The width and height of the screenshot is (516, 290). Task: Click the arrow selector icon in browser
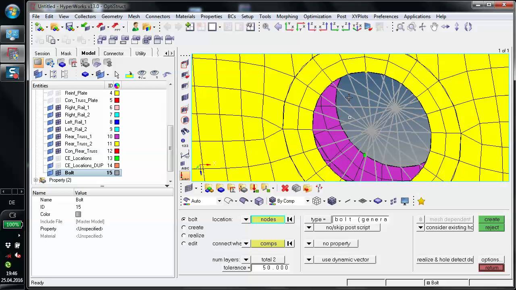117,75
